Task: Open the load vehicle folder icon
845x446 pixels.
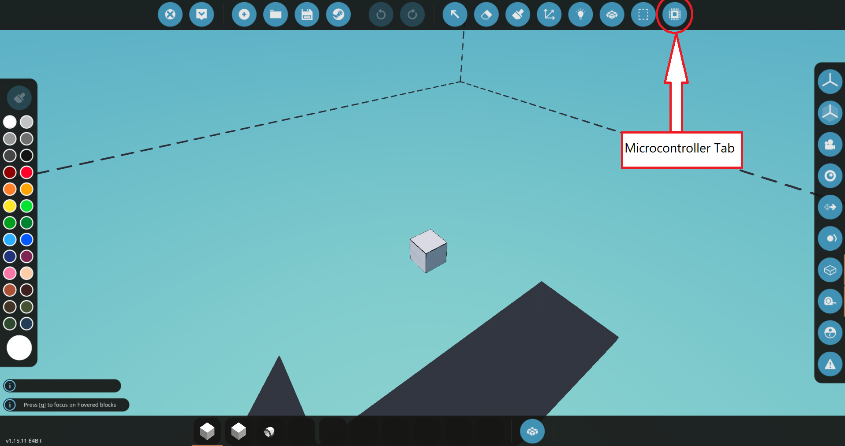Action: tap(276, 15)
